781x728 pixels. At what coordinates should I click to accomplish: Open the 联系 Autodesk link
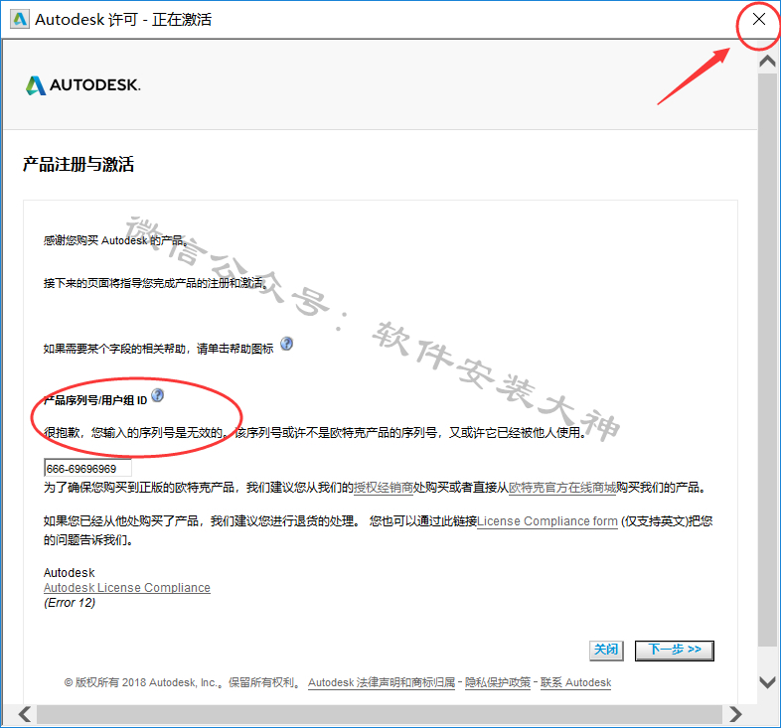575,682
